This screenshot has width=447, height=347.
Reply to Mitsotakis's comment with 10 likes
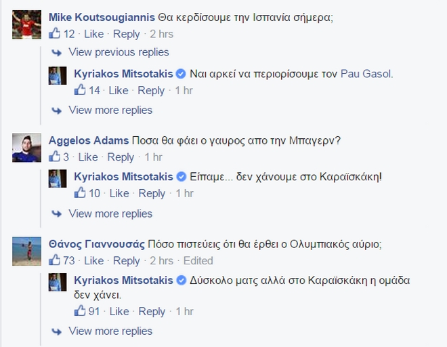pyautogui.click(x=152, y=193)
